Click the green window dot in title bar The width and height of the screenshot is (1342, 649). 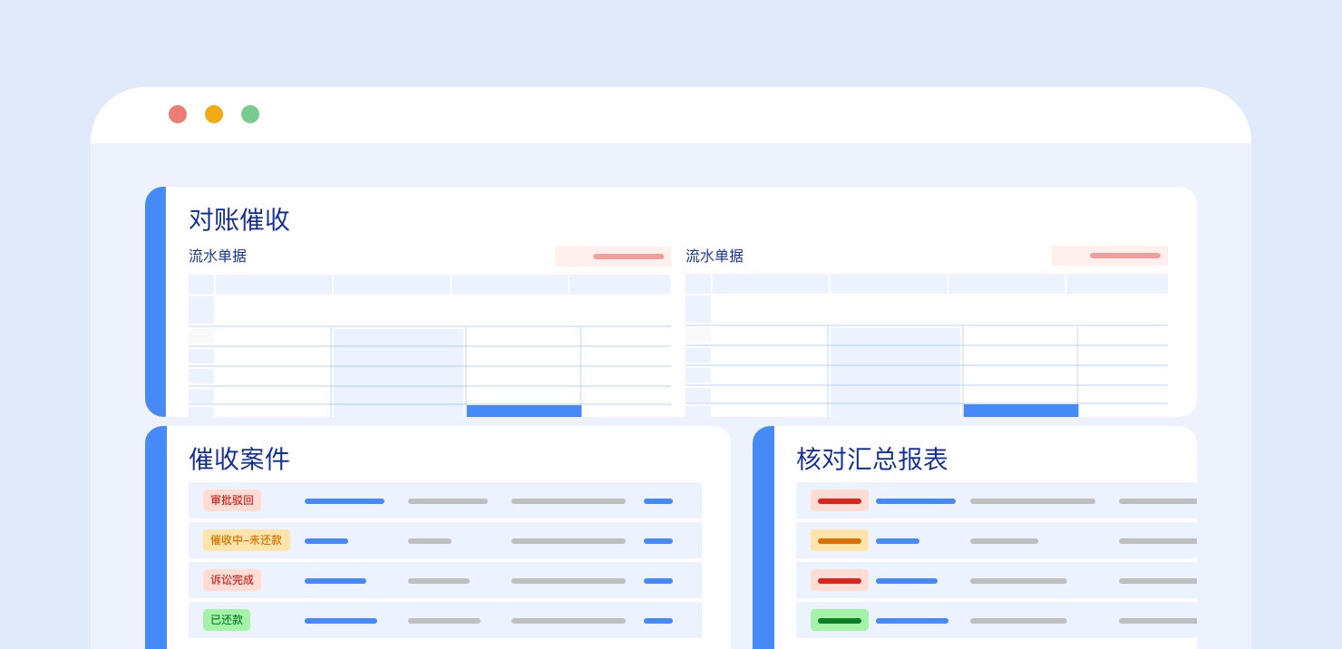click(x=250, y=114)
